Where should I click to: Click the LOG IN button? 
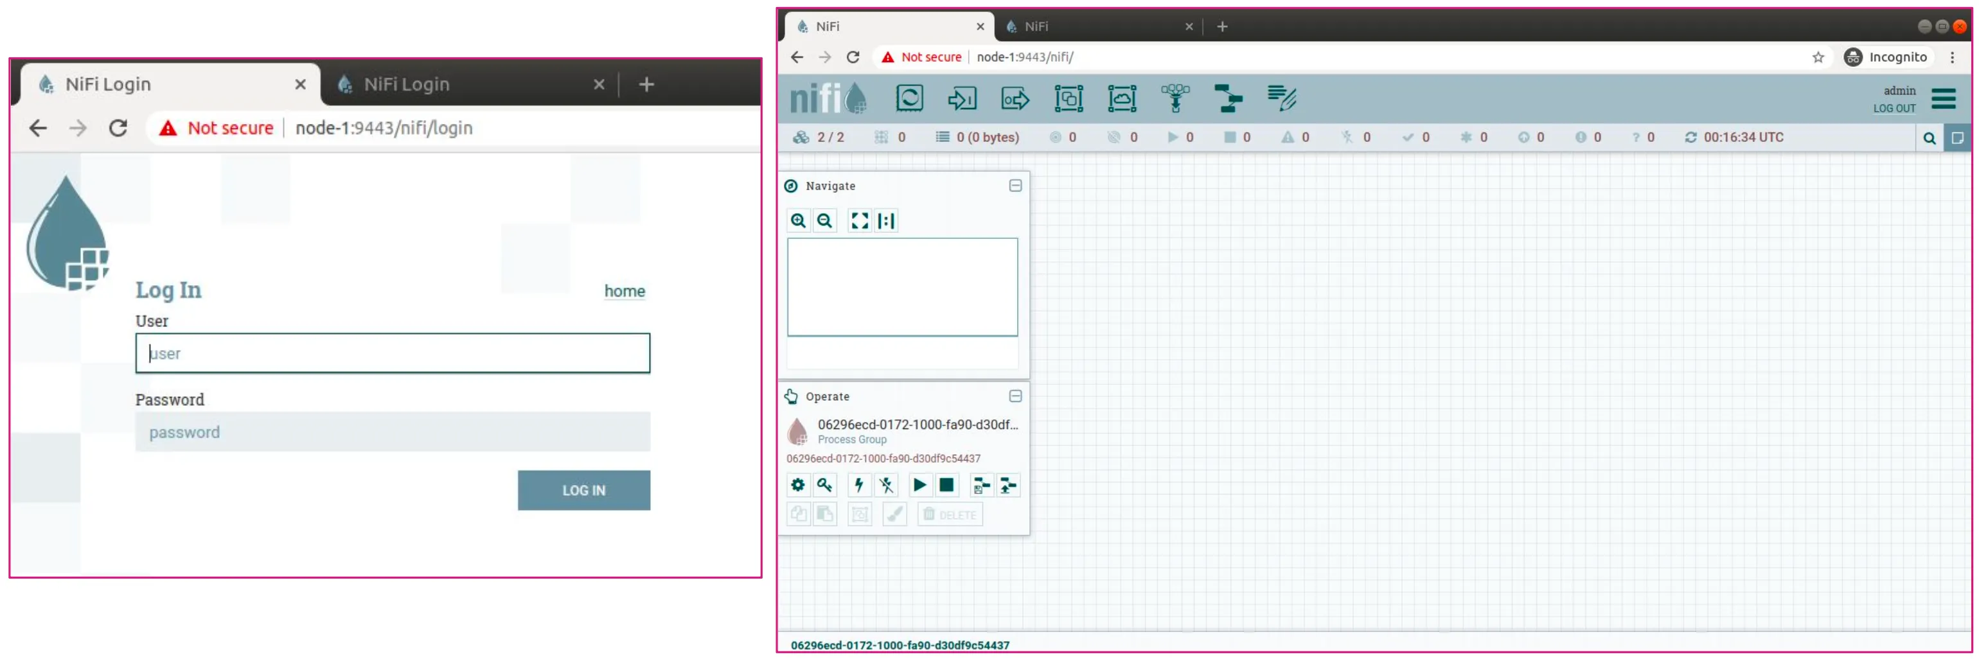click(x=584, y=490)
